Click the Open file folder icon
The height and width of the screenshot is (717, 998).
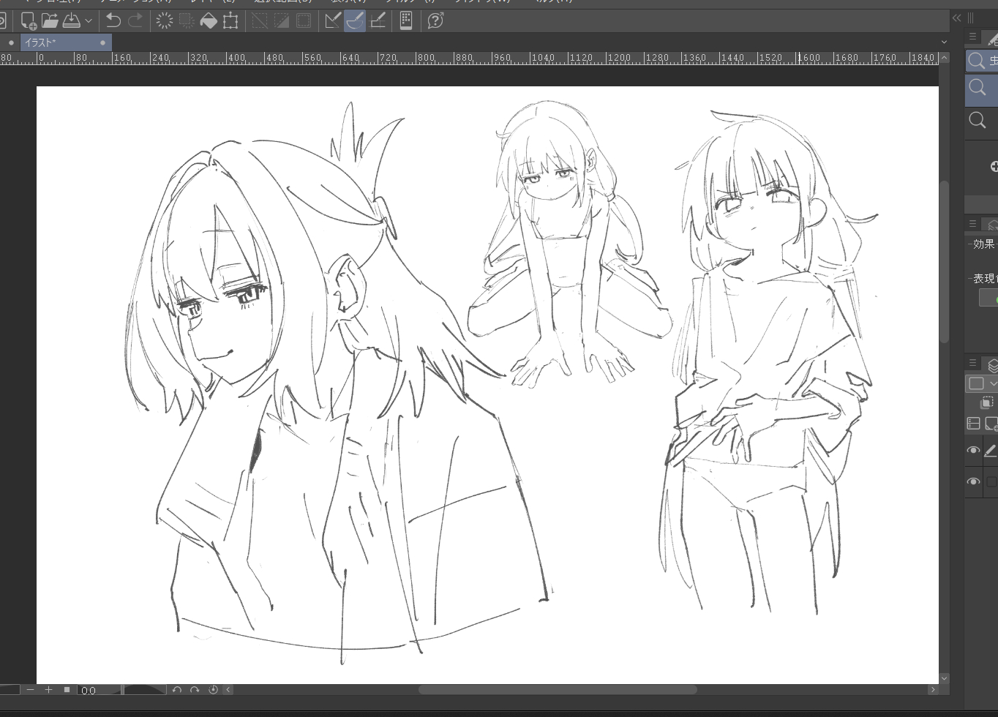point(49,20)
